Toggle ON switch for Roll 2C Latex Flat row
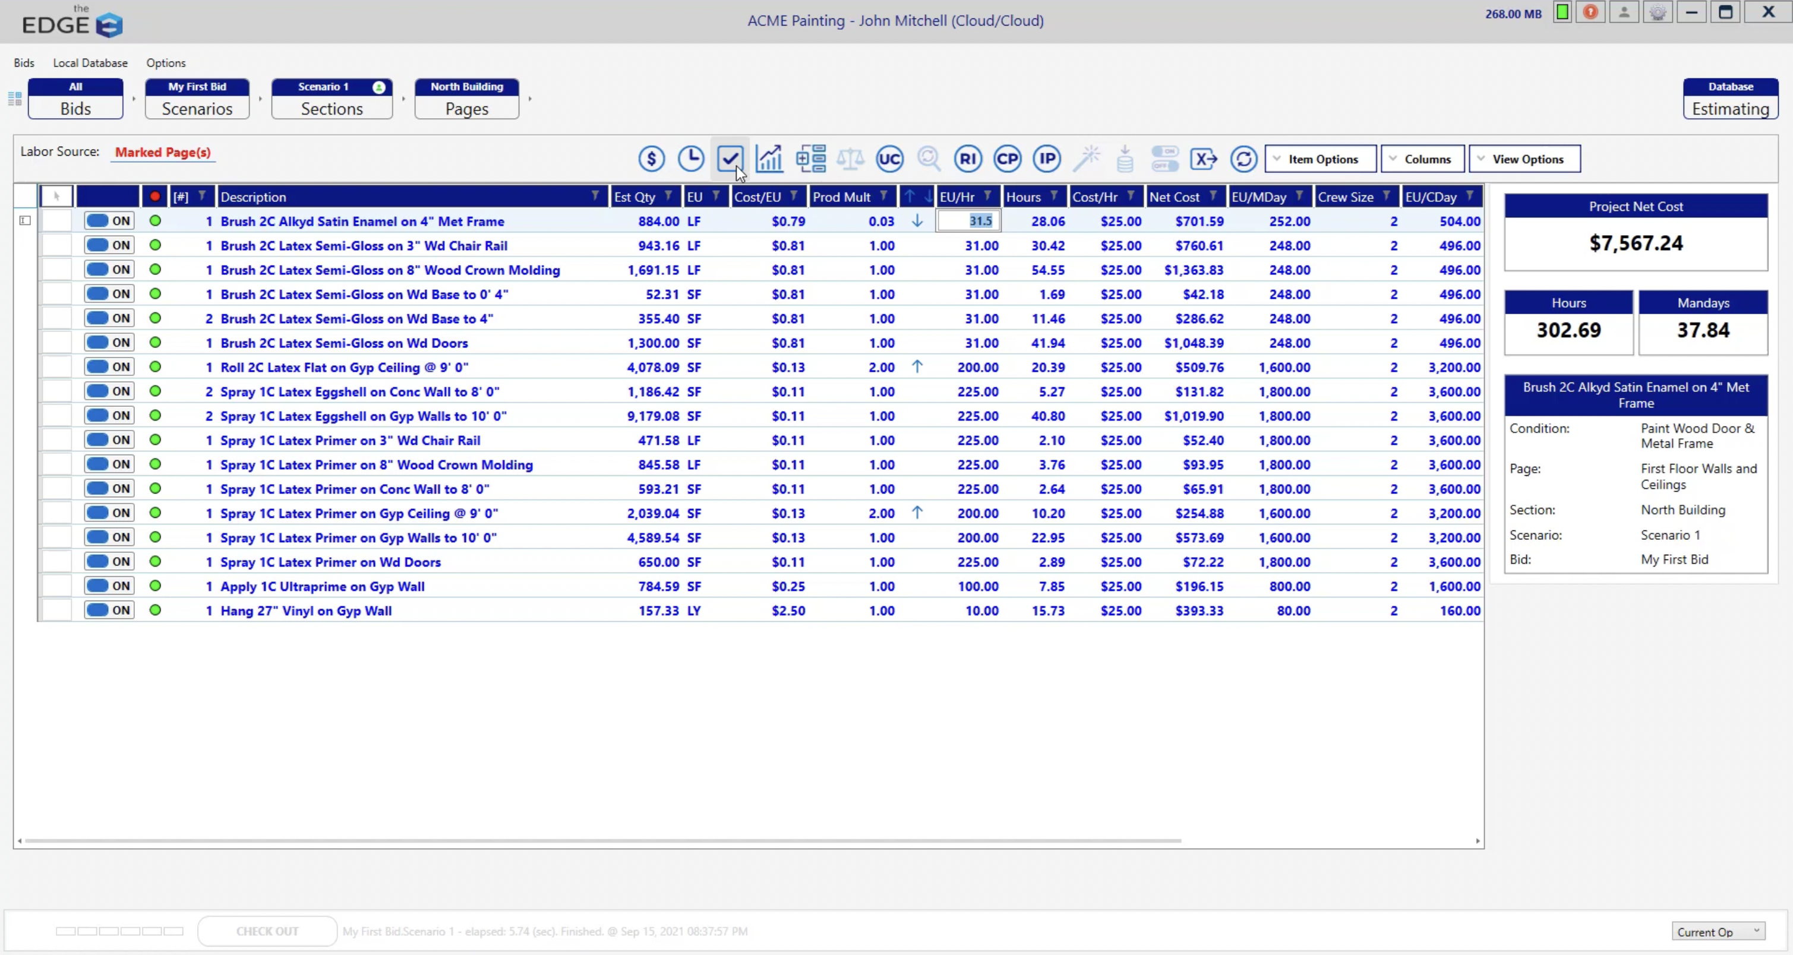1793x955 pixels. (109, 367)
